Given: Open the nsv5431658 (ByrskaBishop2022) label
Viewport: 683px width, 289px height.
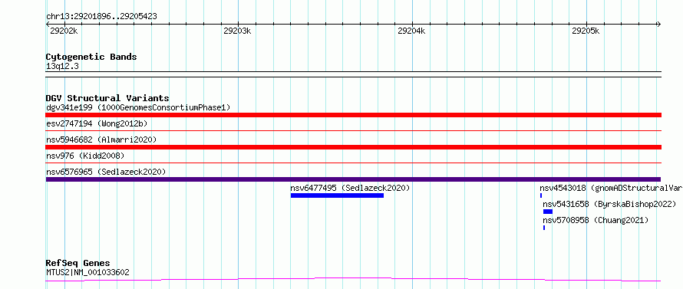Looking at the screenshot, I should coord(609,204).
